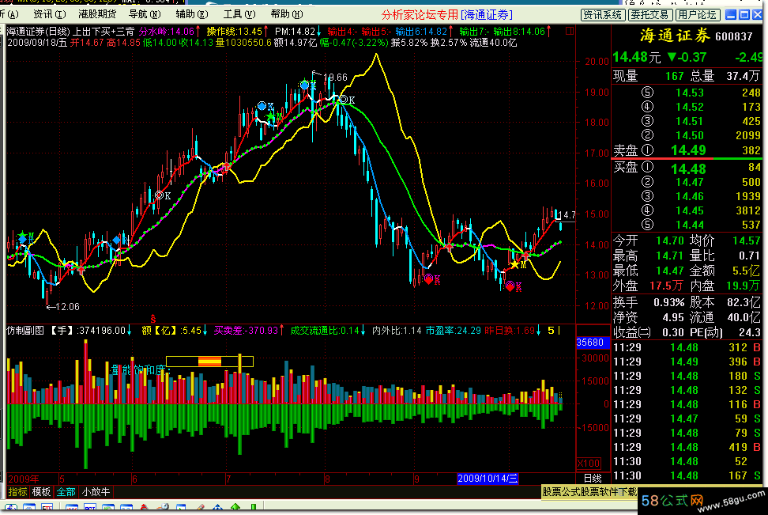The width and height of the screenshot is (768, 515).
Task: Open the 工具(V) menu
Action: (x=239, y=14)
